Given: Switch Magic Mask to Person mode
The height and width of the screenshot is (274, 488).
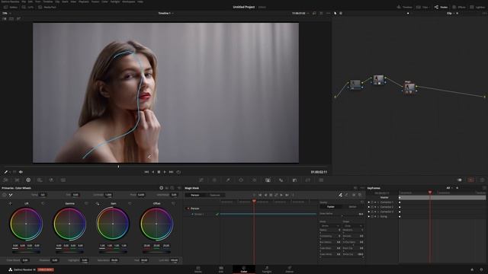Looking at the screenshot, I should pyautogui.click(x=195, y=195).
